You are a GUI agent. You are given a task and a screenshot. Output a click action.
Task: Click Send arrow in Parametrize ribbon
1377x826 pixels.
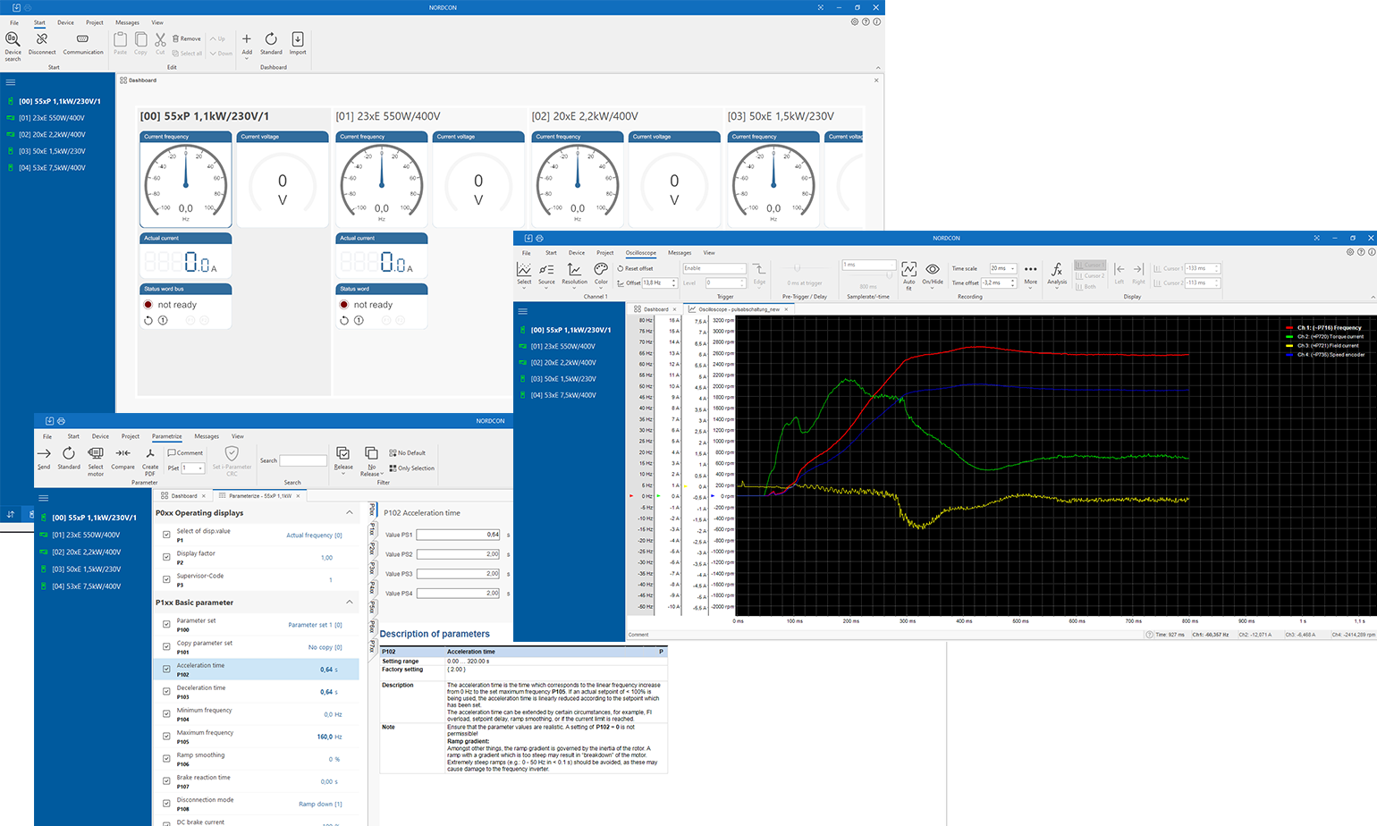point(44,453)
